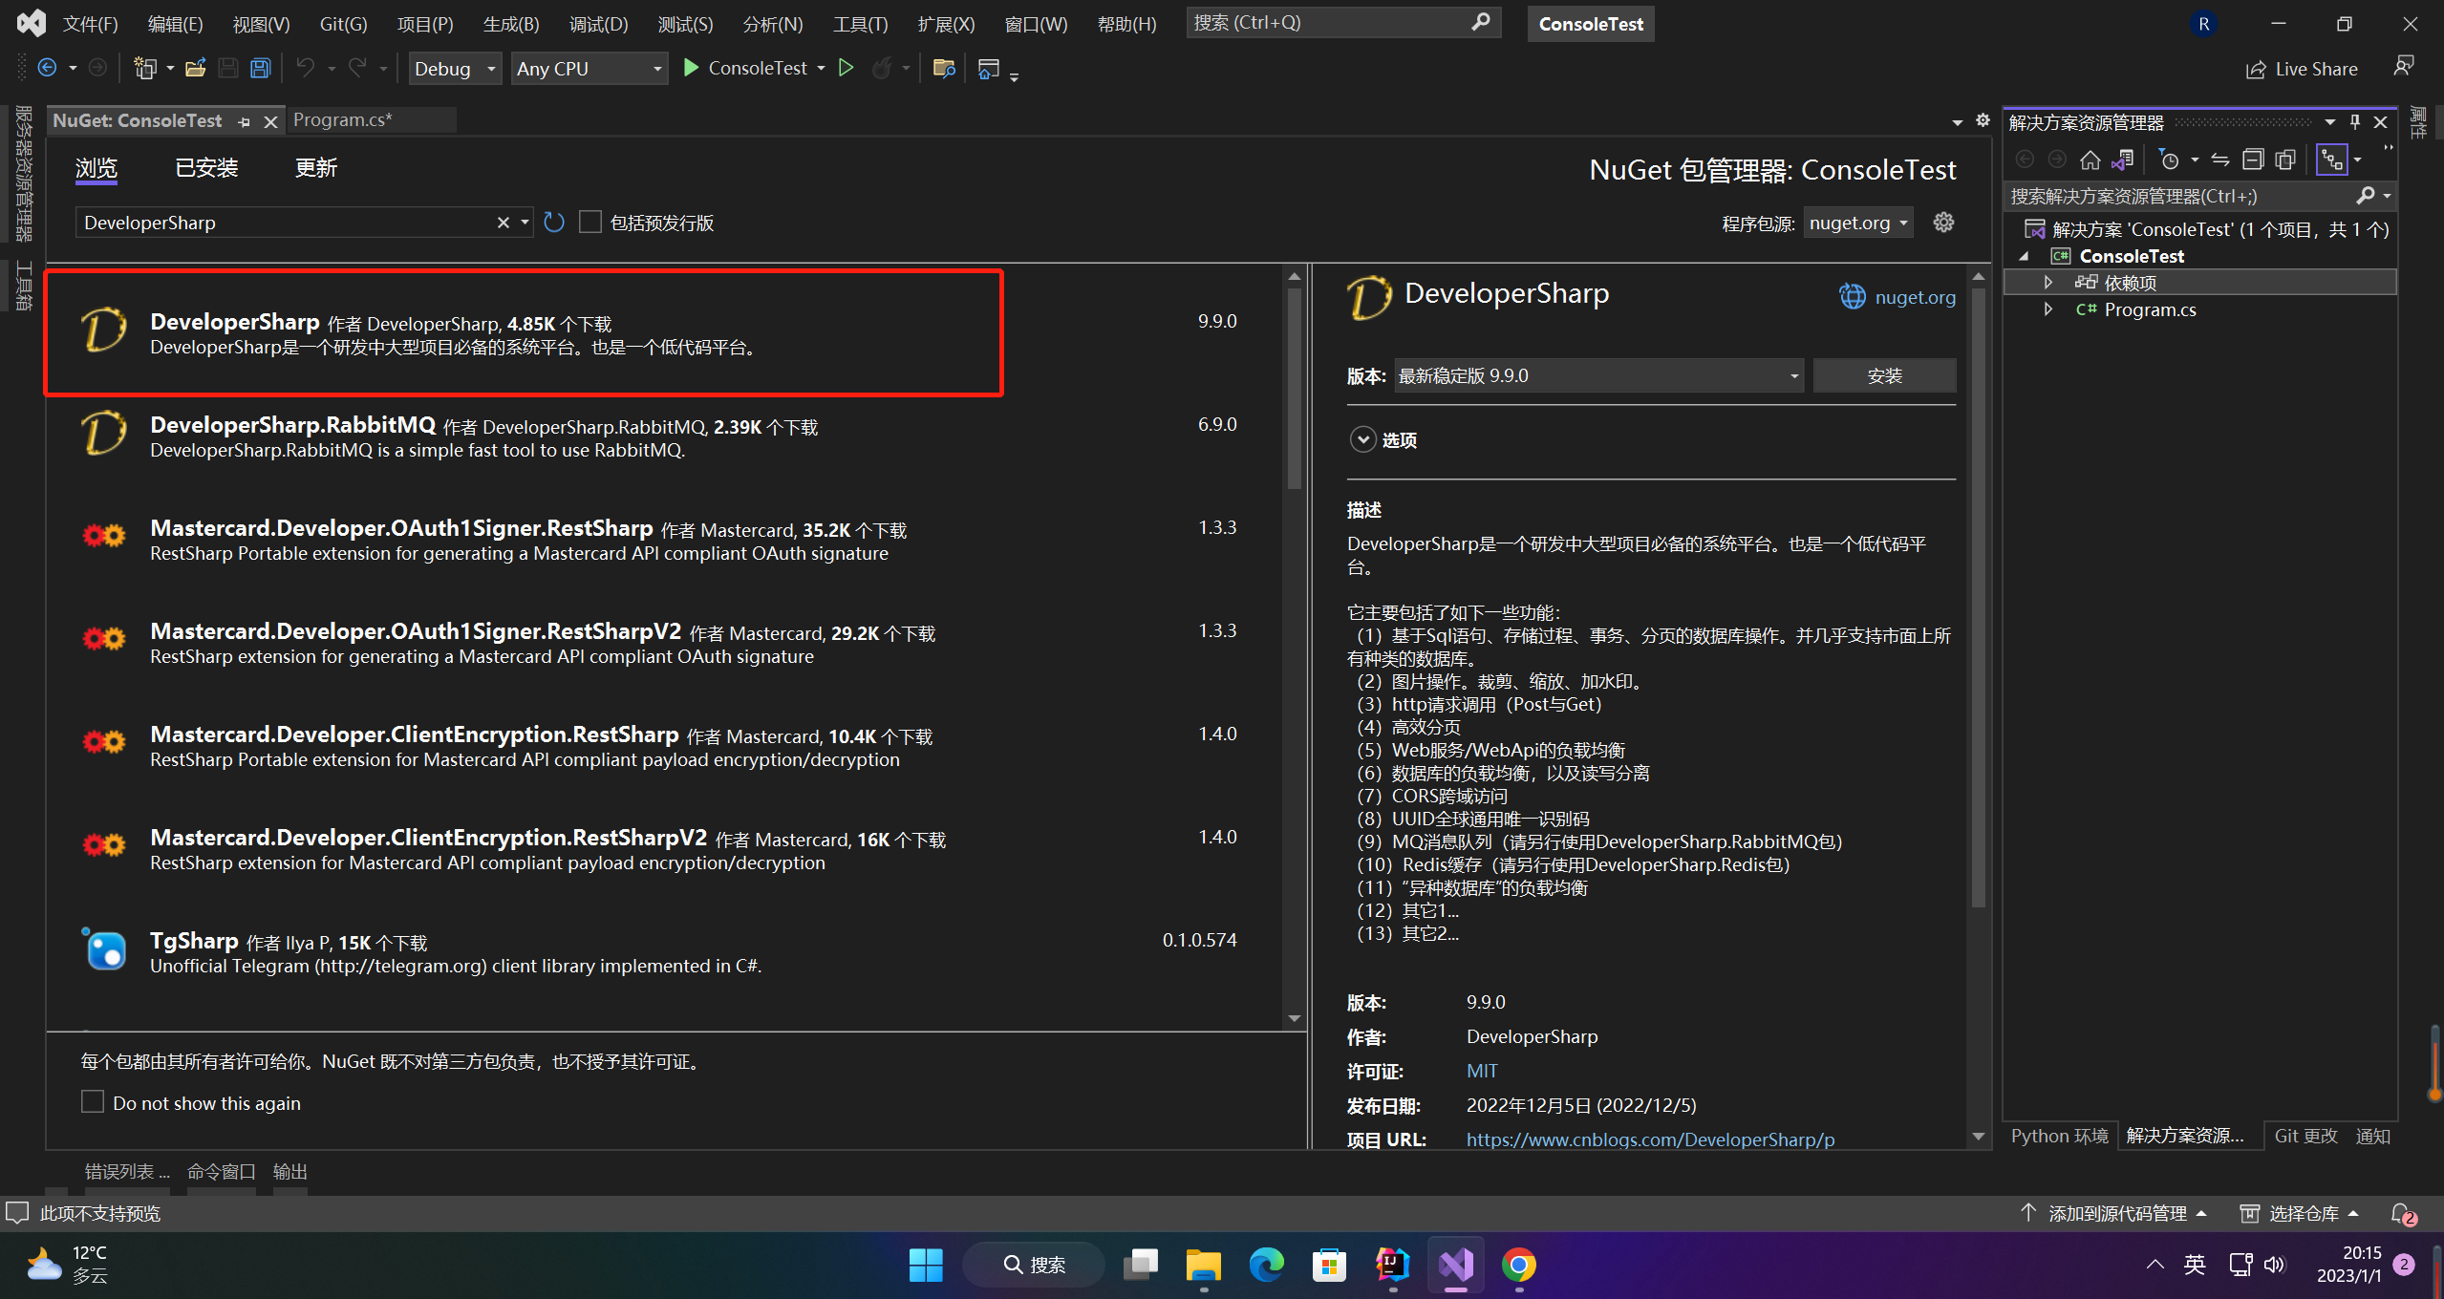Screen dimensions: 2444x1299
Task: Click the feedback person icon at top right
Action: [2404, 66]
